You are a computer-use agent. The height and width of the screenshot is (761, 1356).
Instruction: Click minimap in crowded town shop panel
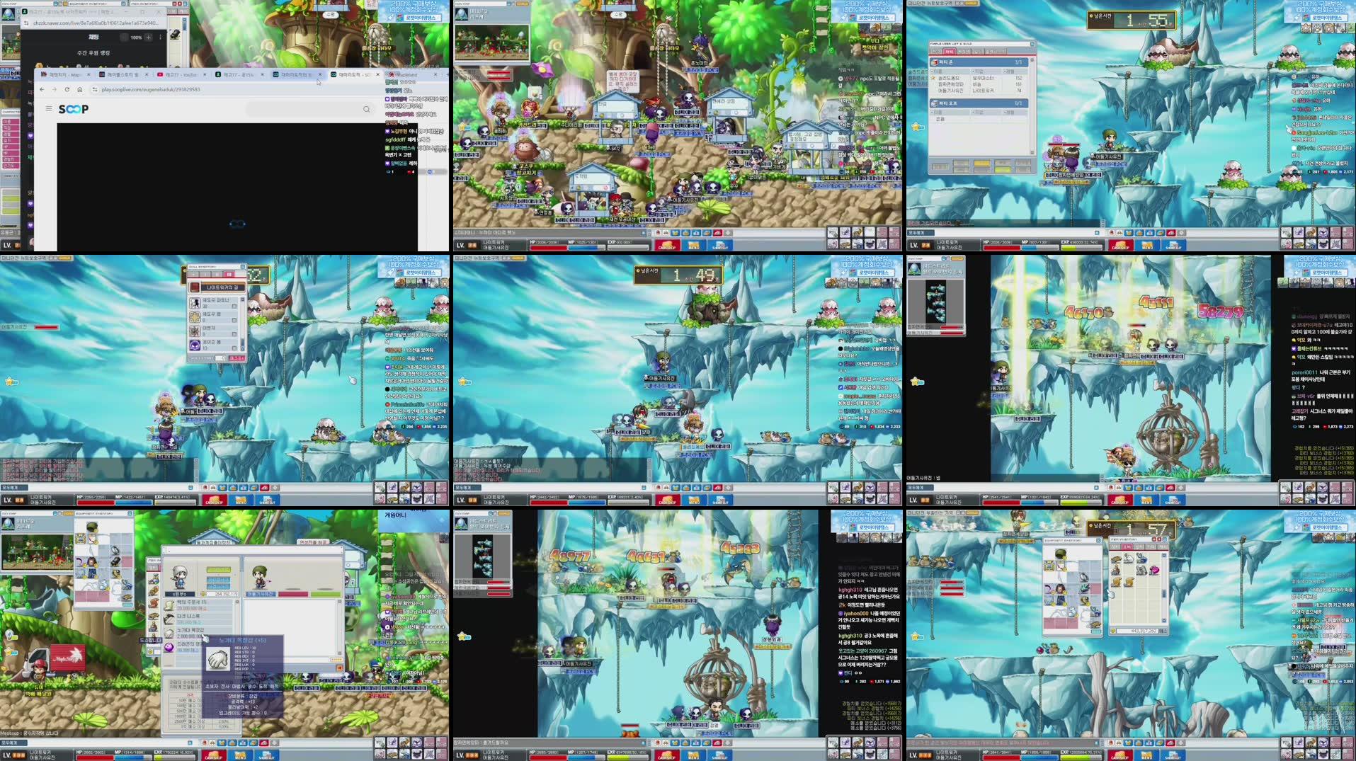tap(491, 42)
